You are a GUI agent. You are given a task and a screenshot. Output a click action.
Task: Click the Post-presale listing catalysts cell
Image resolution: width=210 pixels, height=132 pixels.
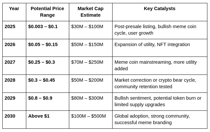[x=155, y=30]
